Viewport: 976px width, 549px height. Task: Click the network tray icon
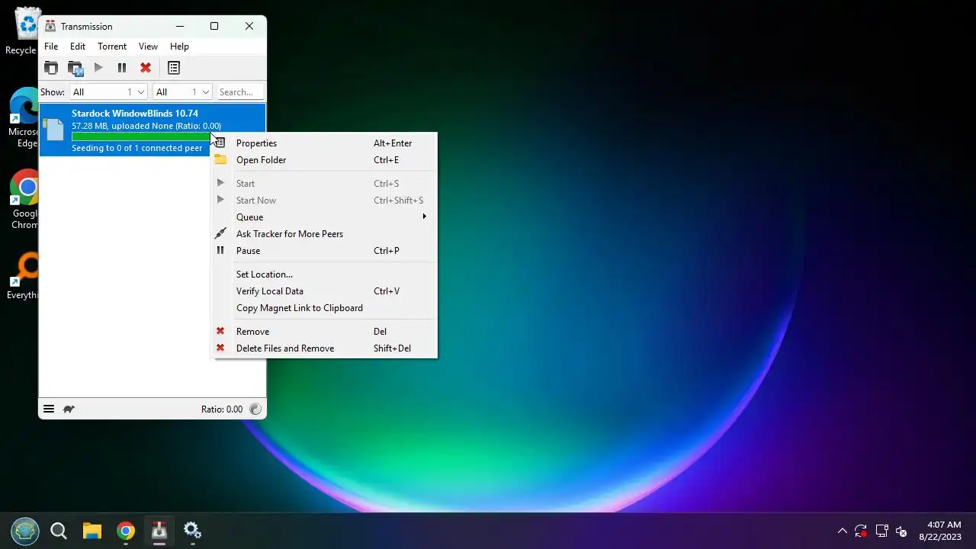click(881, 531)
